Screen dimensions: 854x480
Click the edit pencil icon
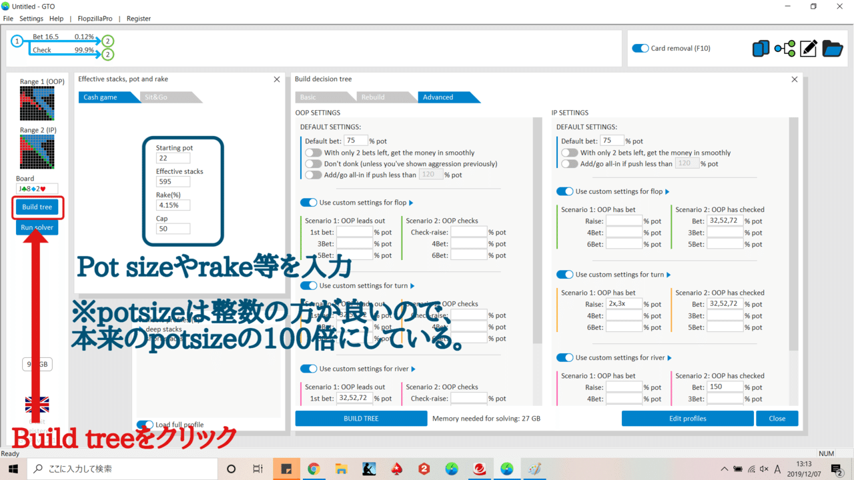[809, 48]
